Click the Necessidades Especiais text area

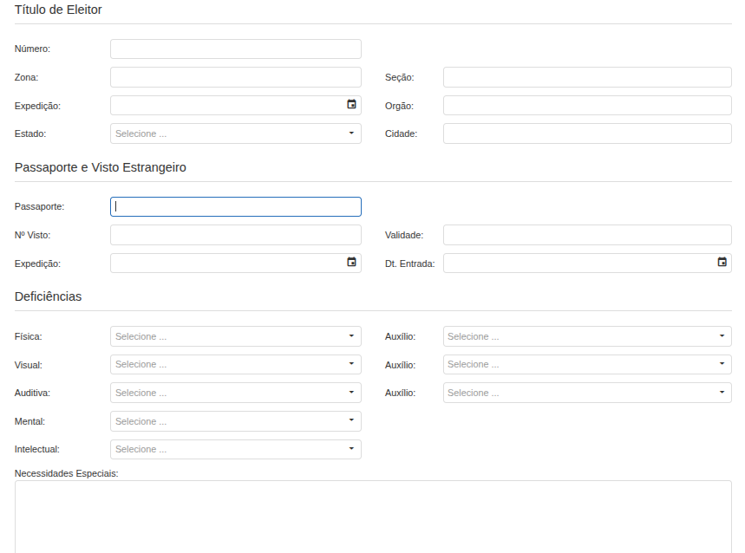click(x=373, y=516)
